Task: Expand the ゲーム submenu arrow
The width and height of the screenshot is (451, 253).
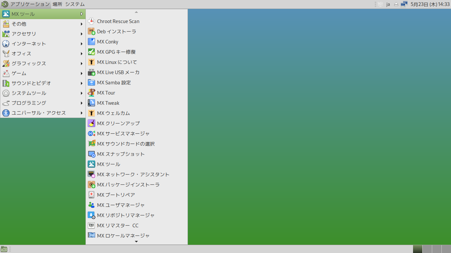Action: 82,73
